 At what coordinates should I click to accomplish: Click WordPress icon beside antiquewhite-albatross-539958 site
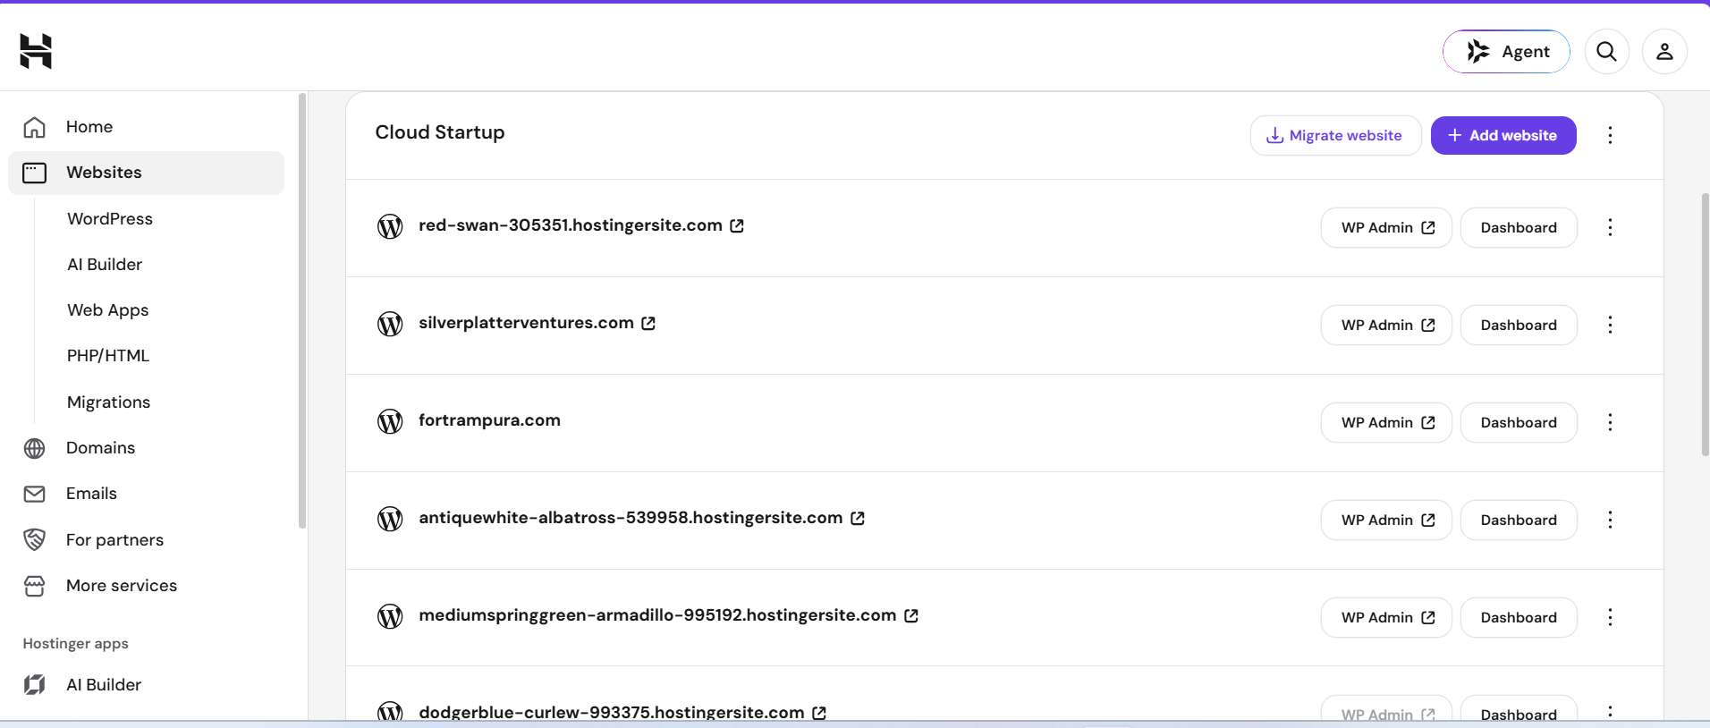point(390,519)
